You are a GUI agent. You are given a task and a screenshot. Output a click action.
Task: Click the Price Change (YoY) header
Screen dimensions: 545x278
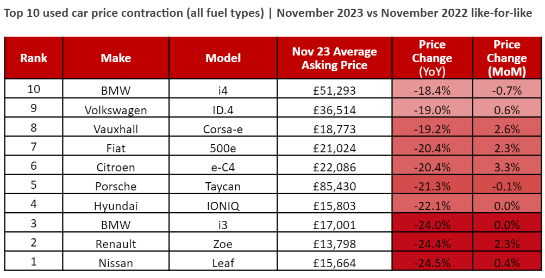pos(432,58)
